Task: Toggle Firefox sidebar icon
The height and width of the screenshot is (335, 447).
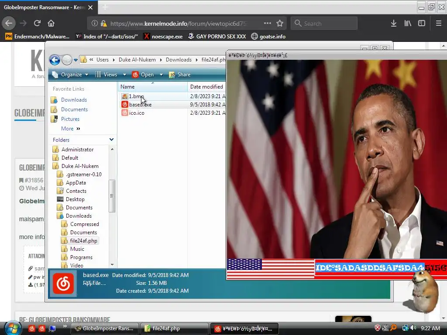Action: pyautogui.click(x=422, y=24)
